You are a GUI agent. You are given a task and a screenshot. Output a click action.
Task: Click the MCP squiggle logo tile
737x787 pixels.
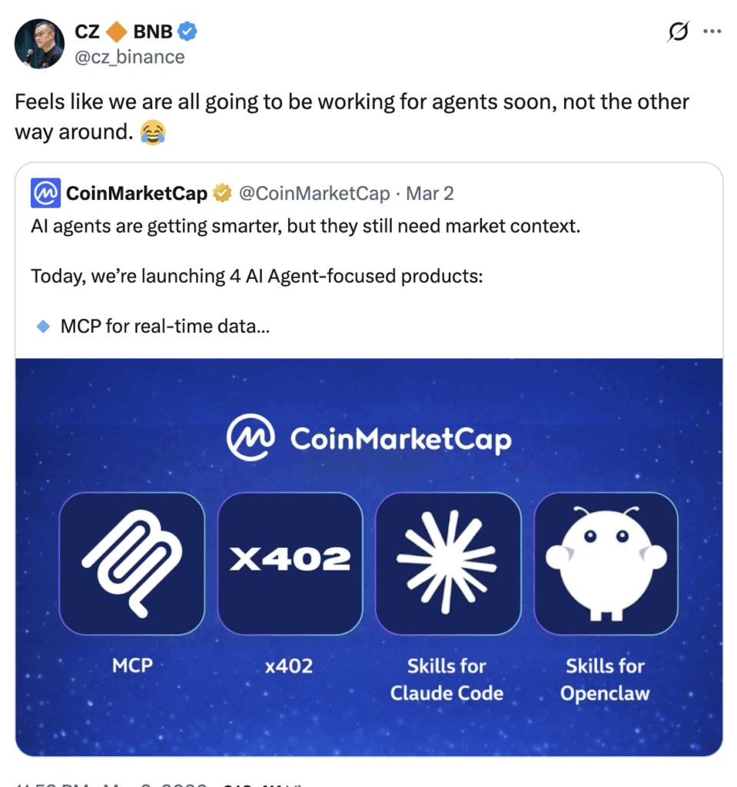[132, 563]
